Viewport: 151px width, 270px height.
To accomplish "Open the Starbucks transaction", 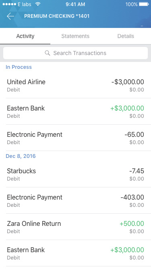I will pyautogui.click(x=76, y=174).
